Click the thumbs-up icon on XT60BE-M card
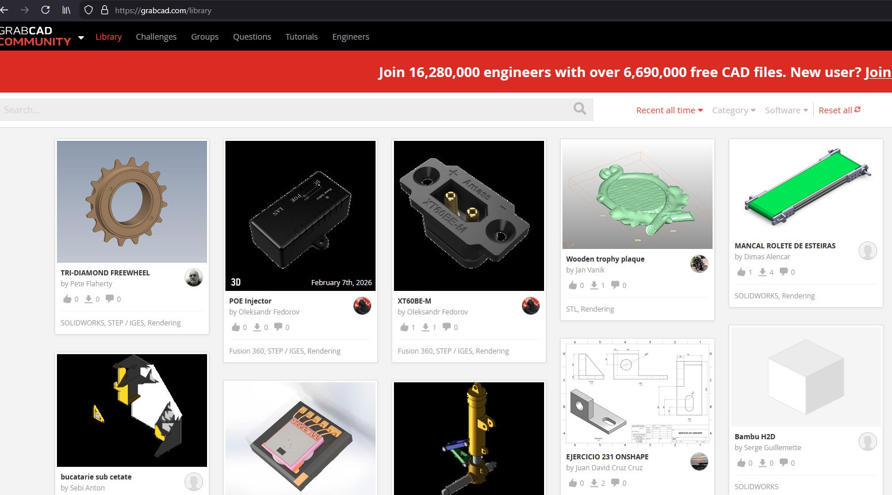This screenshot has height=495, width=892. 404,327
